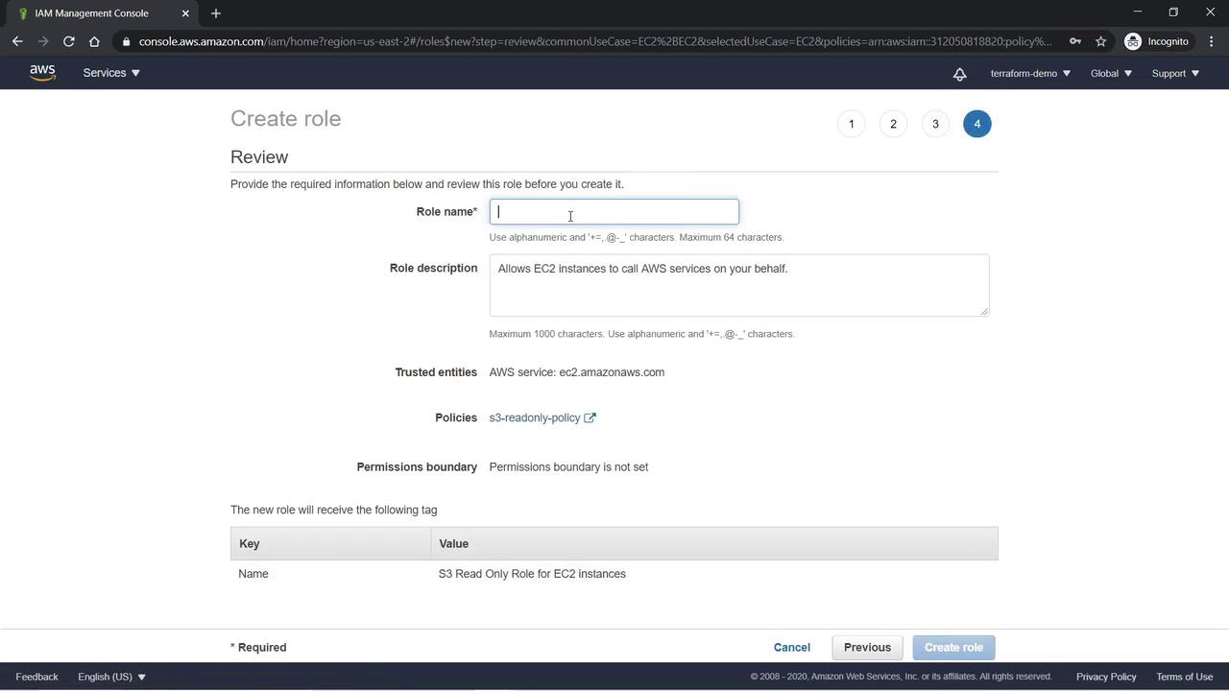Restore down the browser window

pyautogui.click(x=1173, y=12)
